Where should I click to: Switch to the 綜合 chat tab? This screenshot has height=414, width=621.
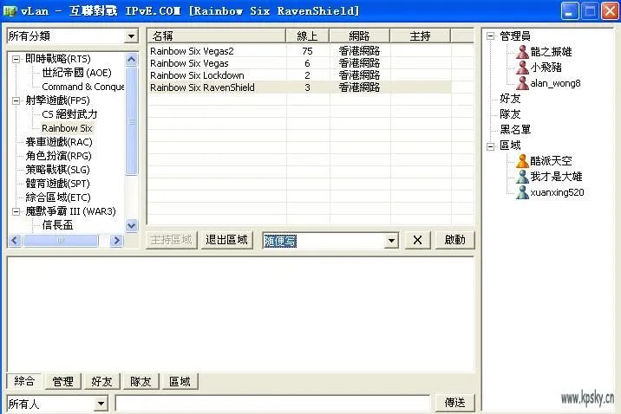[x=24, y=381]
